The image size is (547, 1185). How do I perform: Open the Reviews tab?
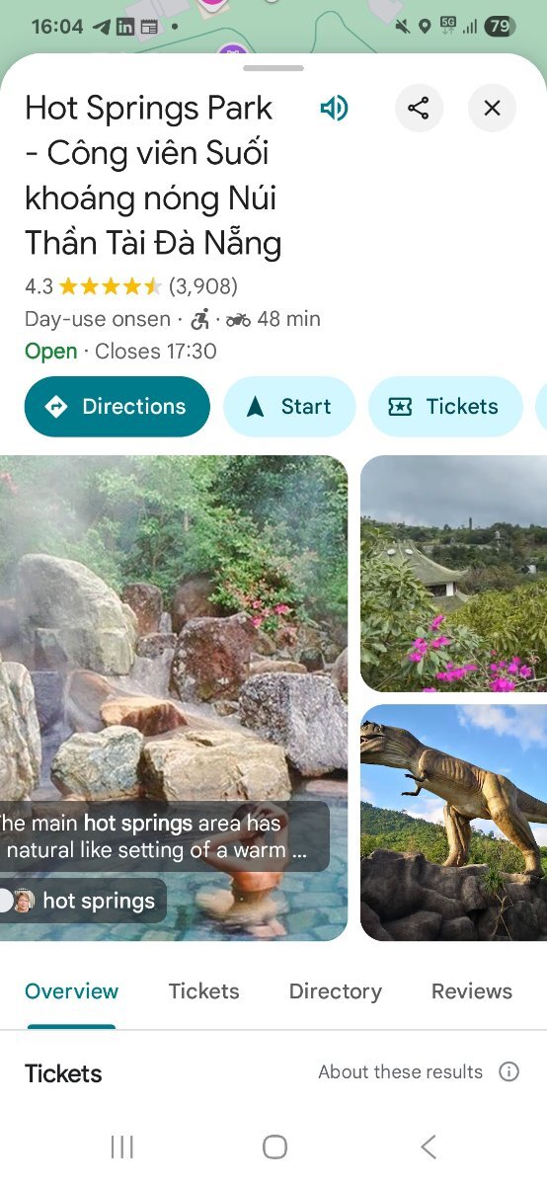point(472,991)
